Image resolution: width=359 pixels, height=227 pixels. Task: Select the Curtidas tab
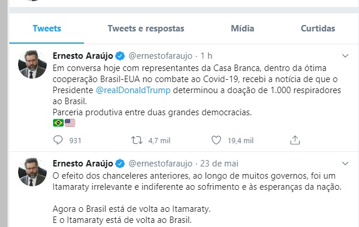tap(318, 29)
